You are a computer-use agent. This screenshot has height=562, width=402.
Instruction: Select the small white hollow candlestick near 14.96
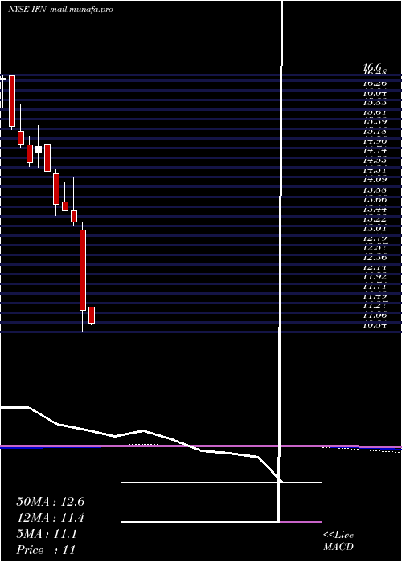click(38, 149)
